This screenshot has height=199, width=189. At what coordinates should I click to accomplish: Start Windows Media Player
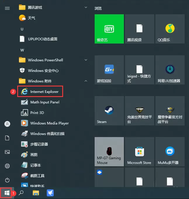pyautogui.click(x=53, y=123)
